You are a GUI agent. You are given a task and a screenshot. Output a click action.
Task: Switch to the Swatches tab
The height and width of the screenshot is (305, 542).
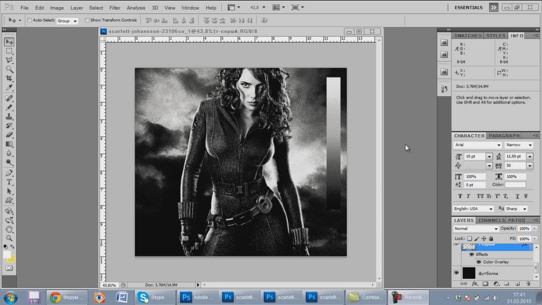pyautogui.click(x=468, y=36)
